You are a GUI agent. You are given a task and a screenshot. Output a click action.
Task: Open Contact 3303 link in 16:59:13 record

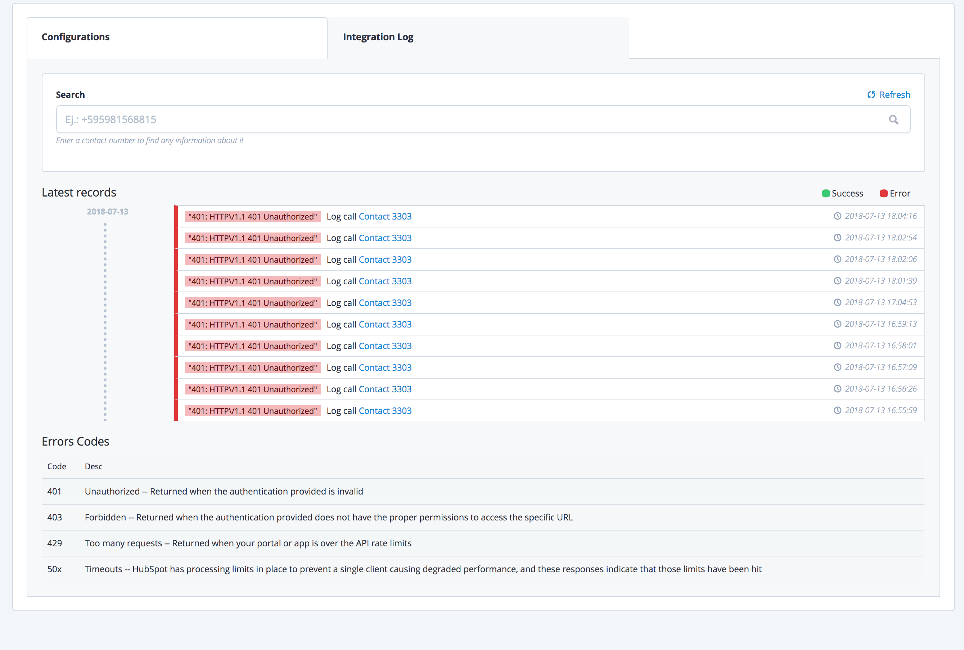click(x=385, y=324)
